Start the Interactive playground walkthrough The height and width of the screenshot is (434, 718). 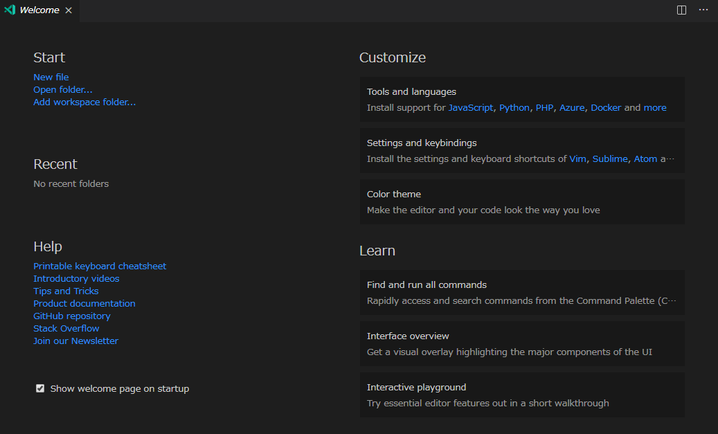tap(522, 395)
